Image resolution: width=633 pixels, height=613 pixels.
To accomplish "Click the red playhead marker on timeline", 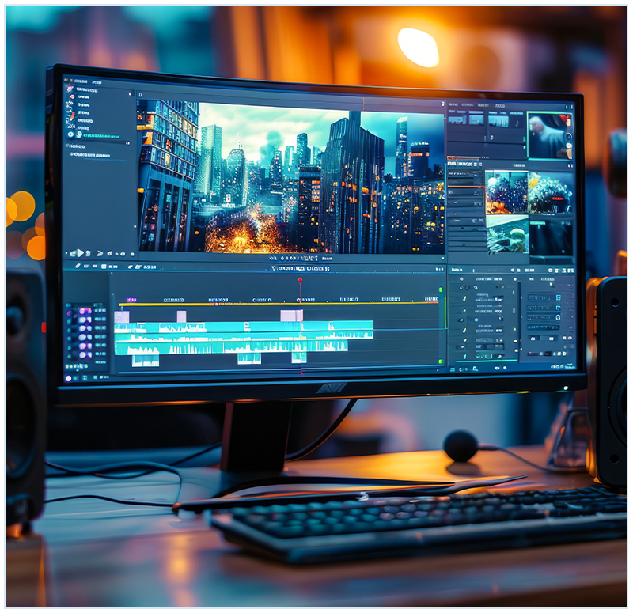I will pos(300,280).
